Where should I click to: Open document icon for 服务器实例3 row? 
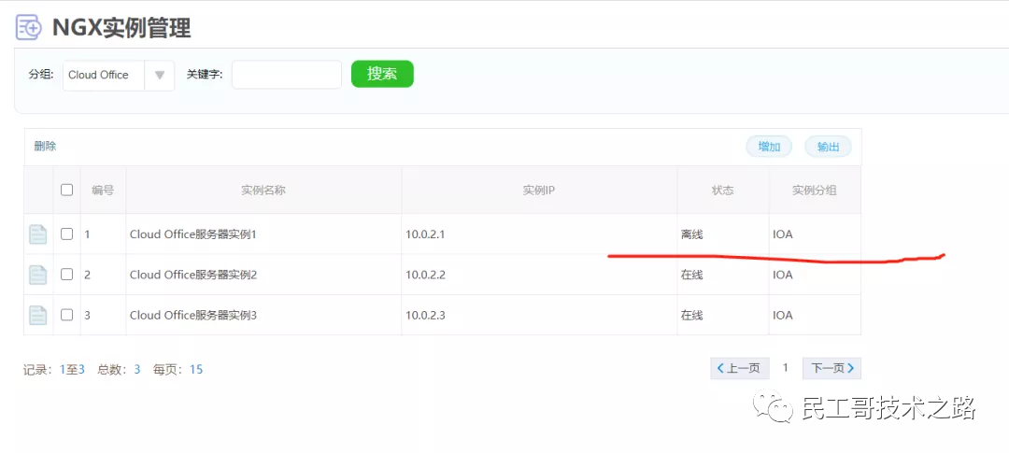38,316
